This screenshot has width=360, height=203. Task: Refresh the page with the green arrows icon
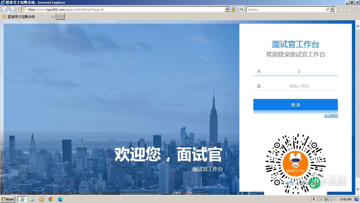pyautogui.click(x=241, y=9)
